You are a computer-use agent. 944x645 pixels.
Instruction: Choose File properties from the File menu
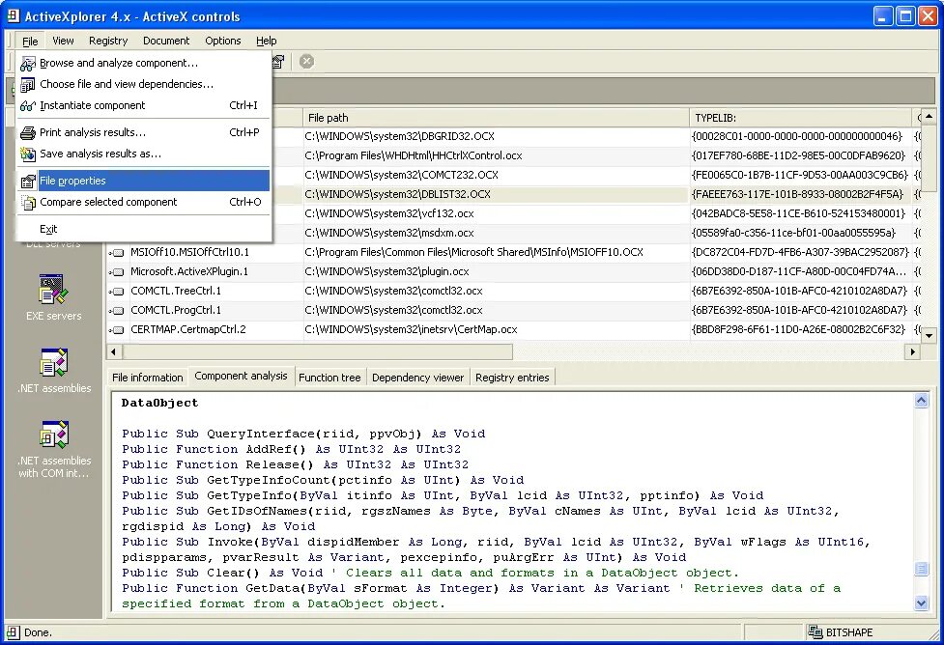click(144, 181)
